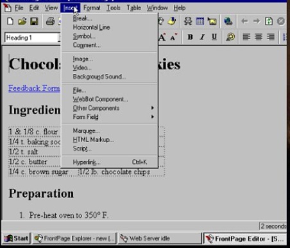This screenshot has height=248, width=290.
Task: Click the Open file folder icon
Action: (x=22, y=21)
